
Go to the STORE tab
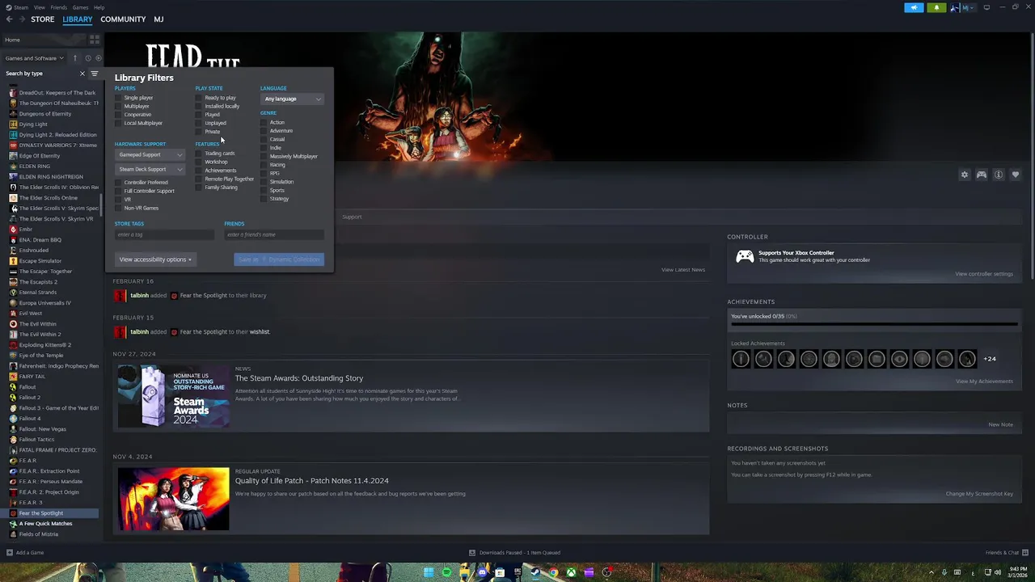43,19
